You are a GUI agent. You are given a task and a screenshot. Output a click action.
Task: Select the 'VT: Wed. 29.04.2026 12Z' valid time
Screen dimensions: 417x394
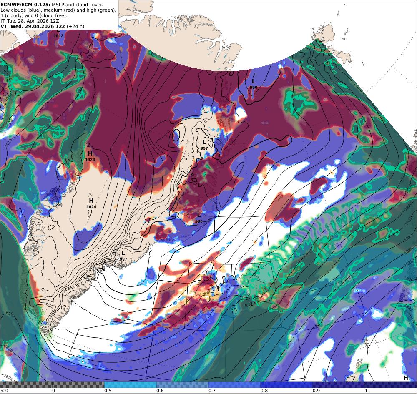[33, 26]
